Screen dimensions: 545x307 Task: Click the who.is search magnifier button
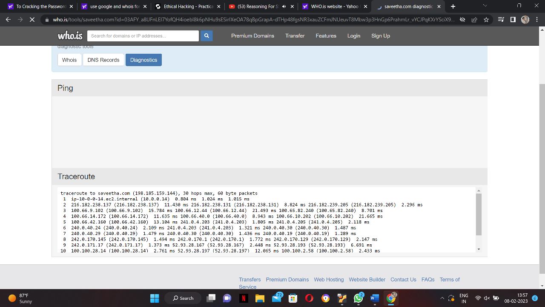[x=207, y=36]
